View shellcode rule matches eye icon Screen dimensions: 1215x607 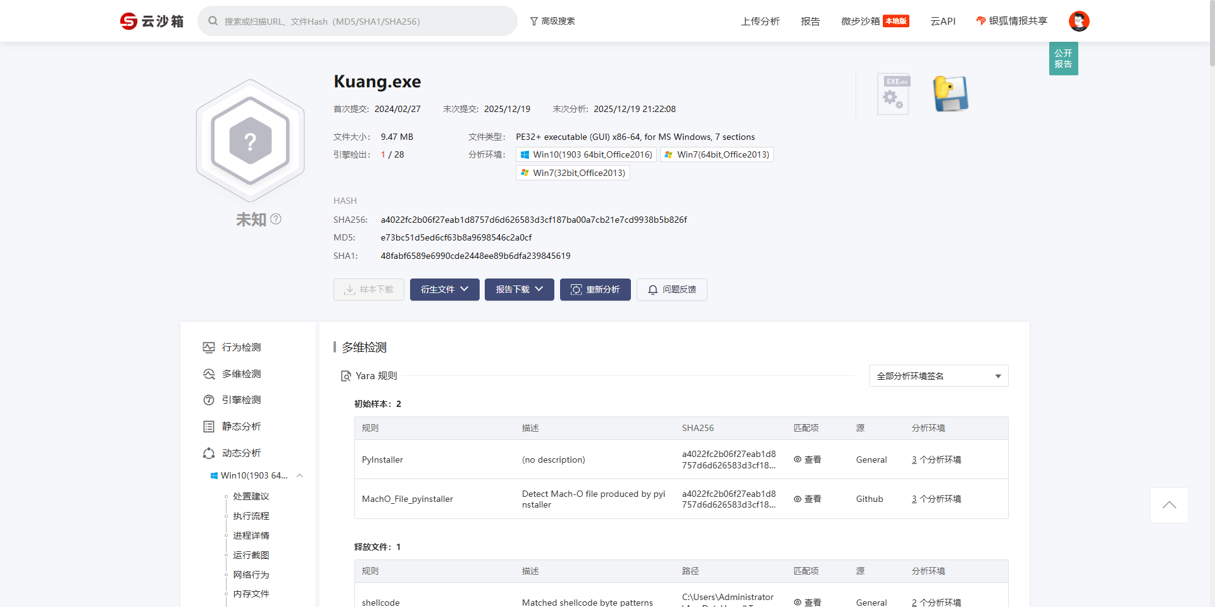798,603
